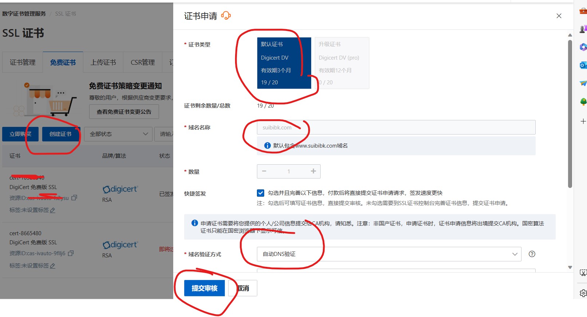Screen dimensions: 587x317
Task: Switch to the 证书管理 tab
Action: pyautogui.click(x=23, y=62)
